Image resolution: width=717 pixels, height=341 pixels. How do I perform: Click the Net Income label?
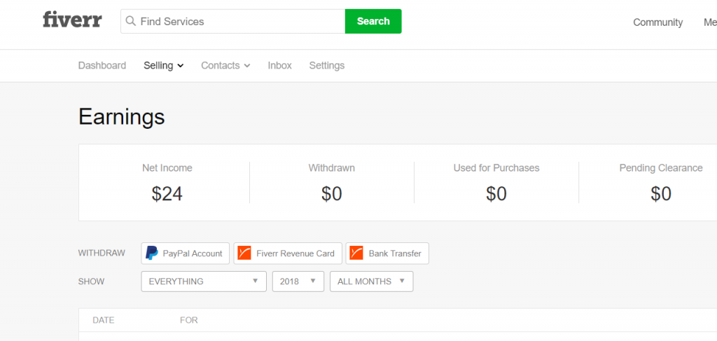tap(167, 168)
